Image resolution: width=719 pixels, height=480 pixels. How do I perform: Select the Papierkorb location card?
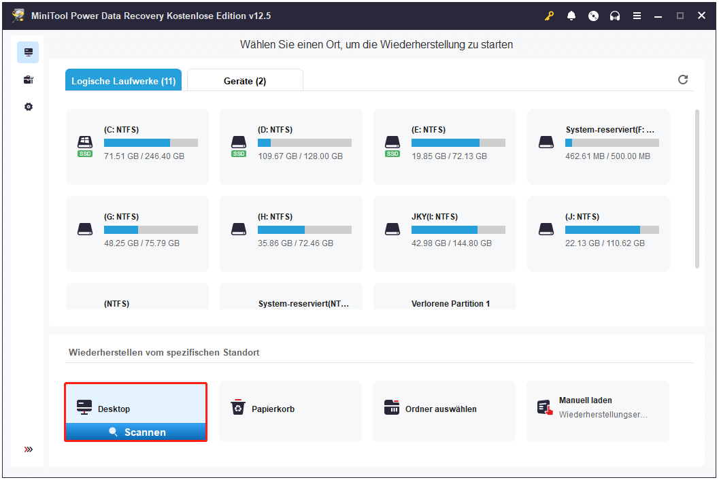(x=290, y=411)
